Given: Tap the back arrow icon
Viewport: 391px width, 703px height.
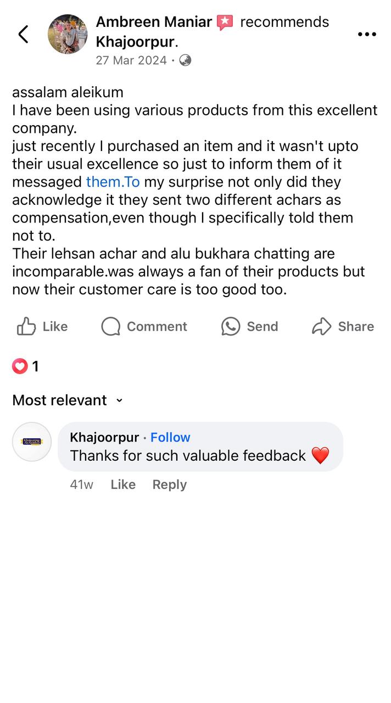Looking at the screenshot, I should point(23,34).
